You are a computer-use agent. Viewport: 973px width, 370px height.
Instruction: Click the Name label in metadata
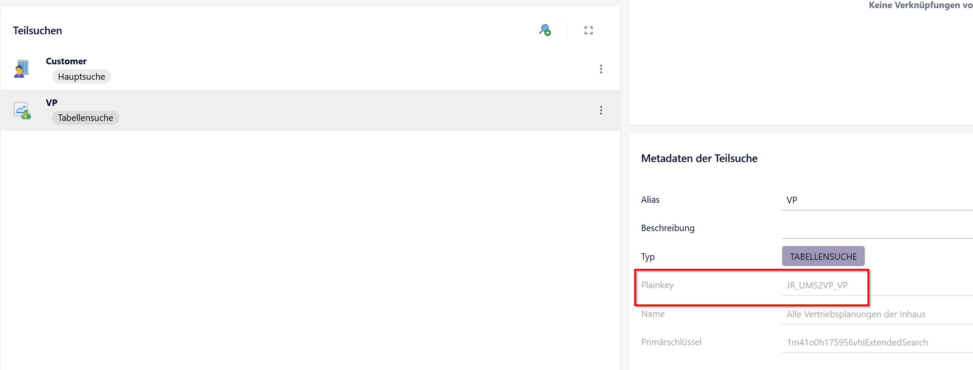[653, 314]
